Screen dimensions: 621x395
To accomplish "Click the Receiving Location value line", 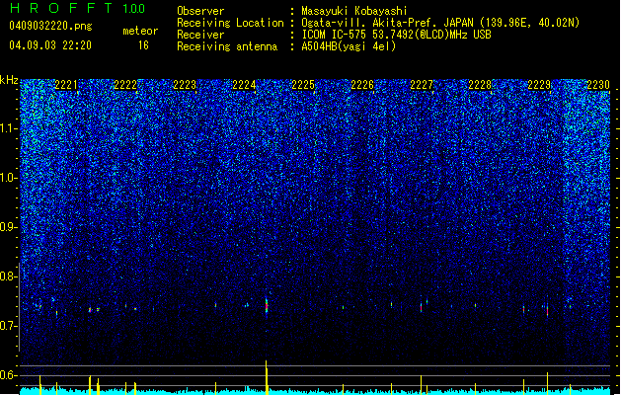I will coord(440,23).
